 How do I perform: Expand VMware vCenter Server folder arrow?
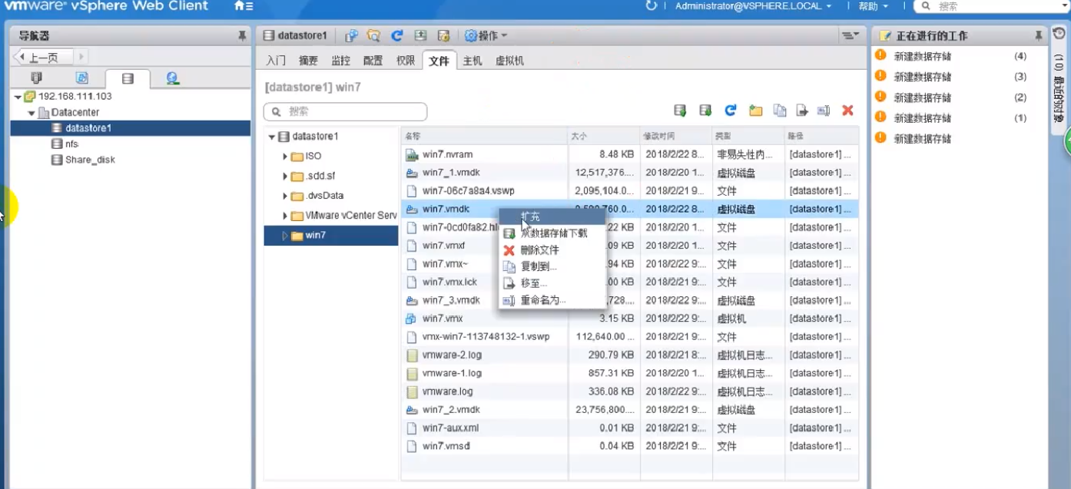(x=285, y=216)
